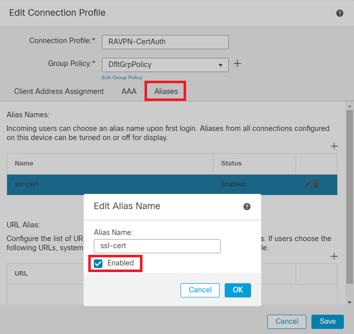Image resolution: width=354 pixels, height=334 pixels.
Task: Save the connection profile
Action: coord(327,321)
